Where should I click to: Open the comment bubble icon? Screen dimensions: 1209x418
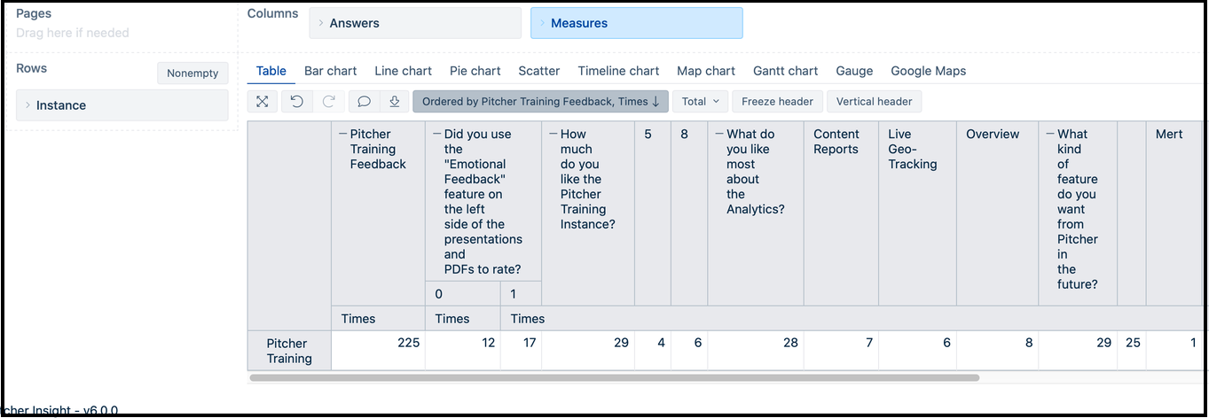[364, 101]
